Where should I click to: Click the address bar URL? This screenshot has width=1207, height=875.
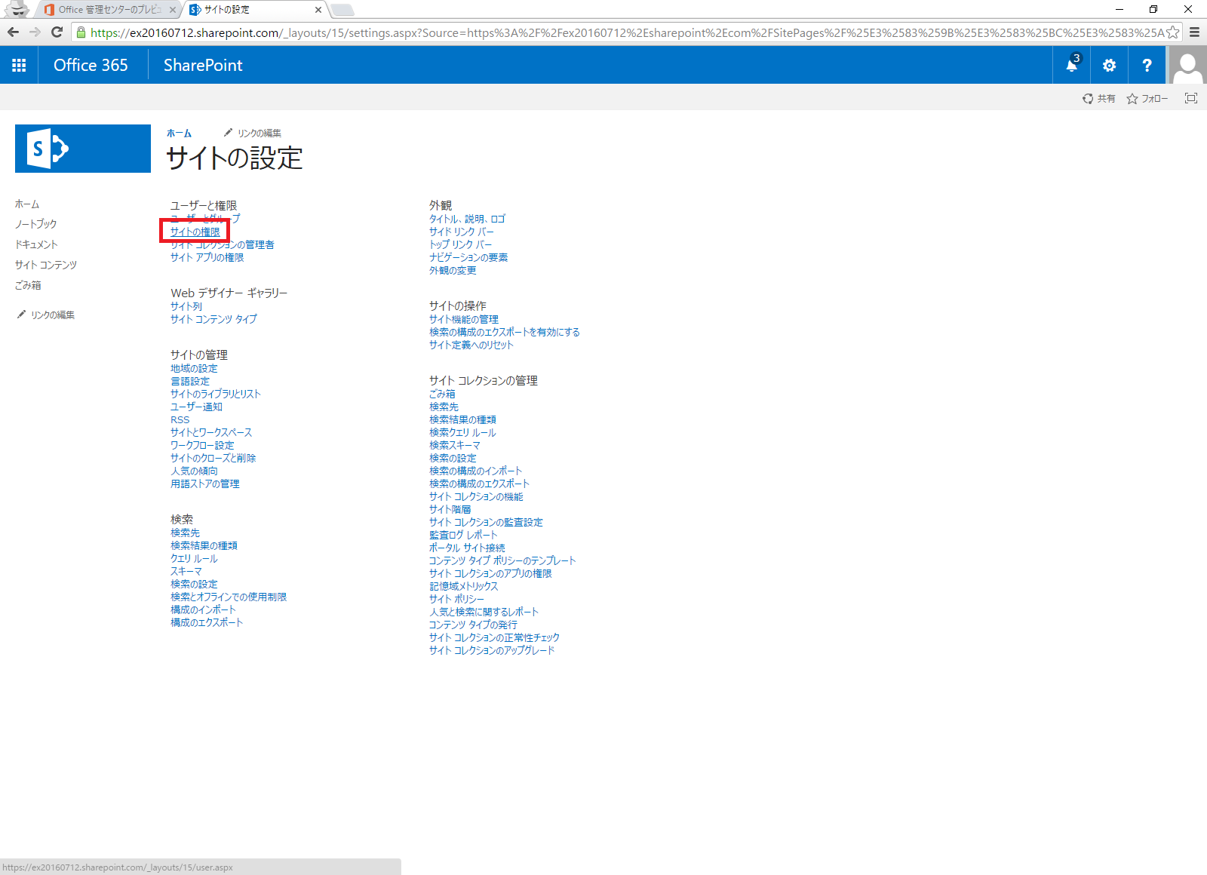point(627,32)
